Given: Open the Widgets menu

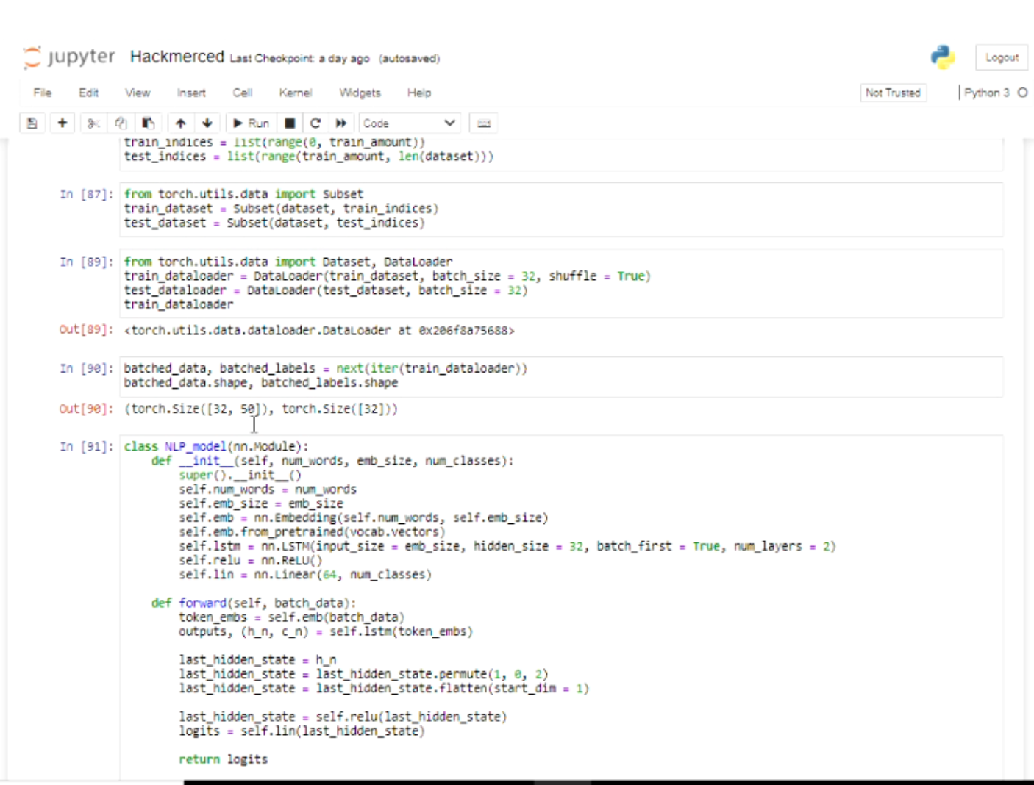Looking at the screenshot, I should [360, 93].
